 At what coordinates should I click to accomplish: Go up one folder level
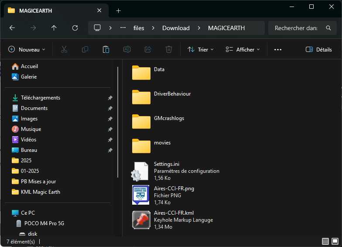[54, 28]
